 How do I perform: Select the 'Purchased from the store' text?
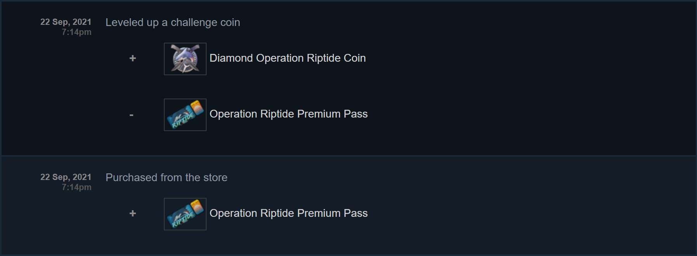[166, 178]
